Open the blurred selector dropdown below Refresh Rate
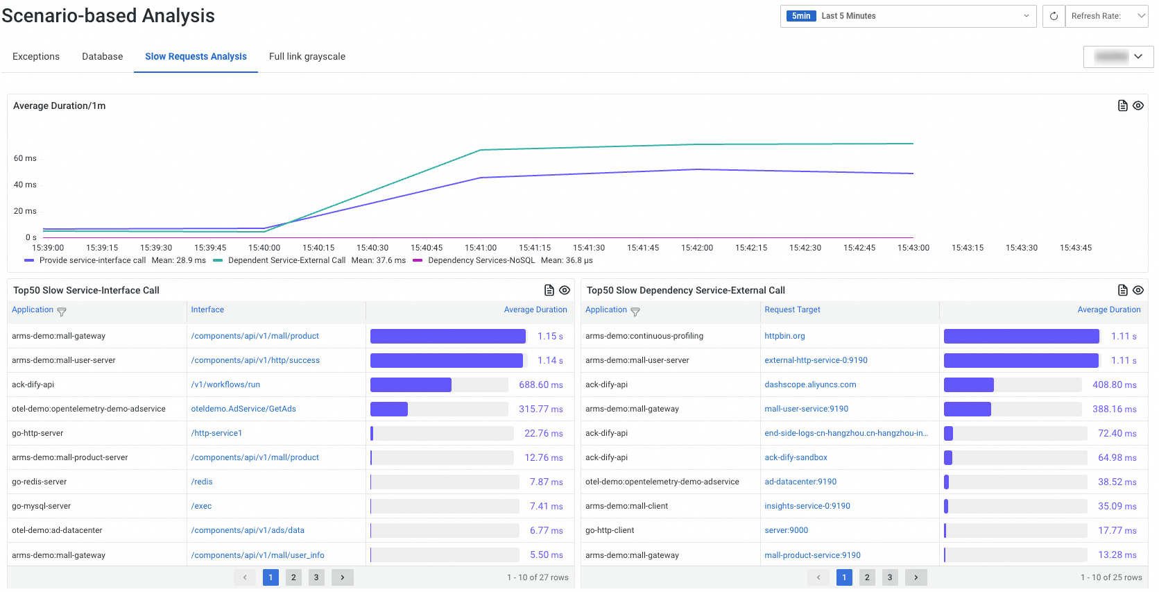 click(1118, 57)
